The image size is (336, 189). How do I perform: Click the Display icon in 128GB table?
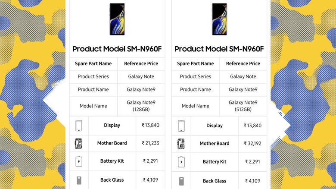(x=79, y=126)
